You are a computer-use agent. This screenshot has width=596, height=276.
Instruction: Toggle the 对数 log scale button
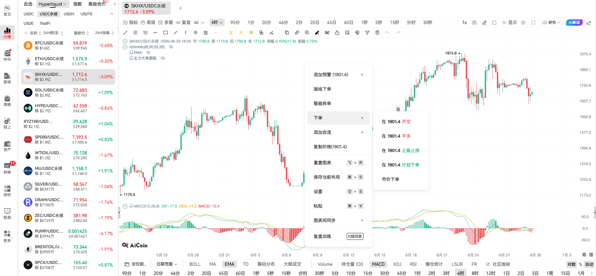coord(571,264)
